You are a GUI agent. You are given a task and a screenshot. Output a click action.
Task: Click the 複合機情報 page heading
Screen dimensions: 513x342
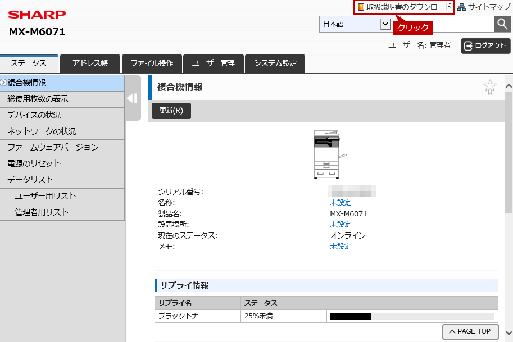pos(180,87)
